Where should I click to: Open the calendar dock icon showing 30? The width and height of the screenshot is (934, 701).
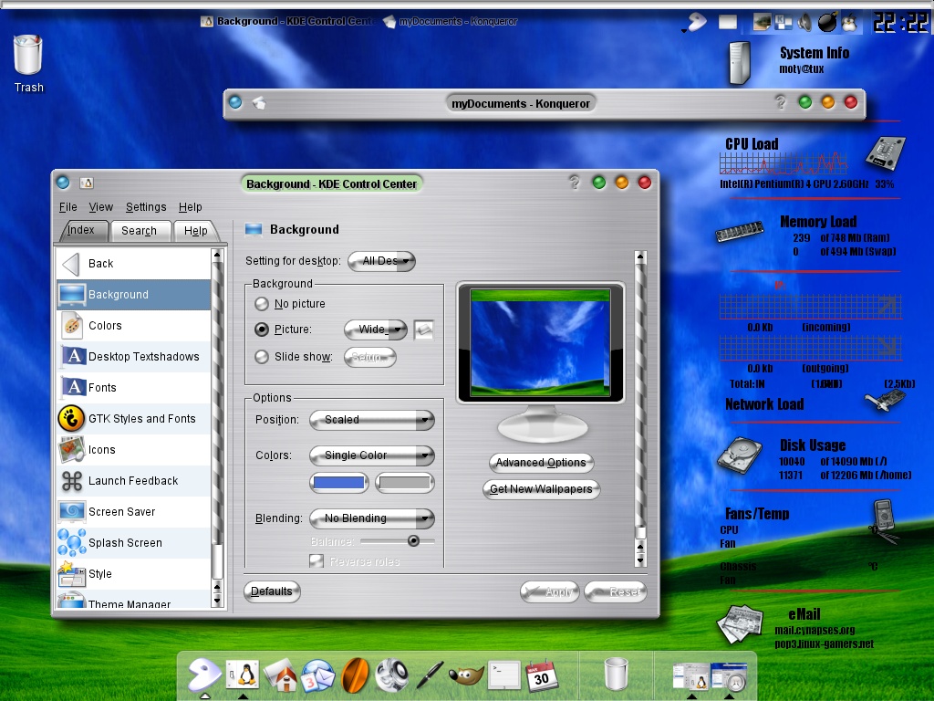pos(542,675)
